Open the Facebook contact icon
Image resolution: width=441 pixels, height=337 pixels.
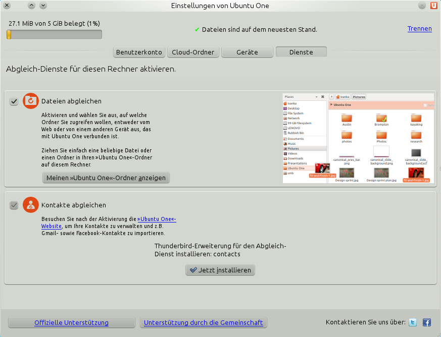pos(426,322)
